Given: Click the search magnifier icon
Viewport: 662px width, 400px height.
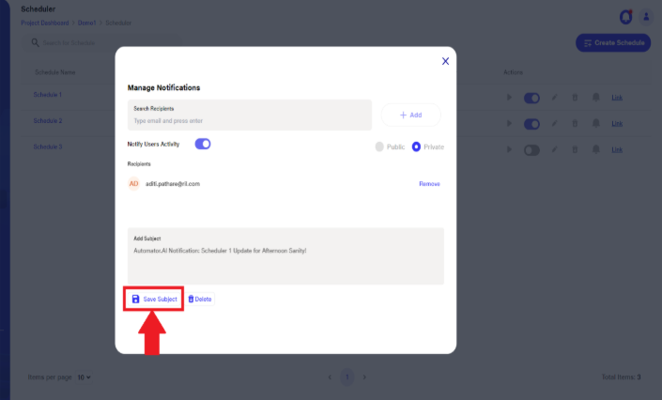Looking at the screenshot, I should (35, 42).
